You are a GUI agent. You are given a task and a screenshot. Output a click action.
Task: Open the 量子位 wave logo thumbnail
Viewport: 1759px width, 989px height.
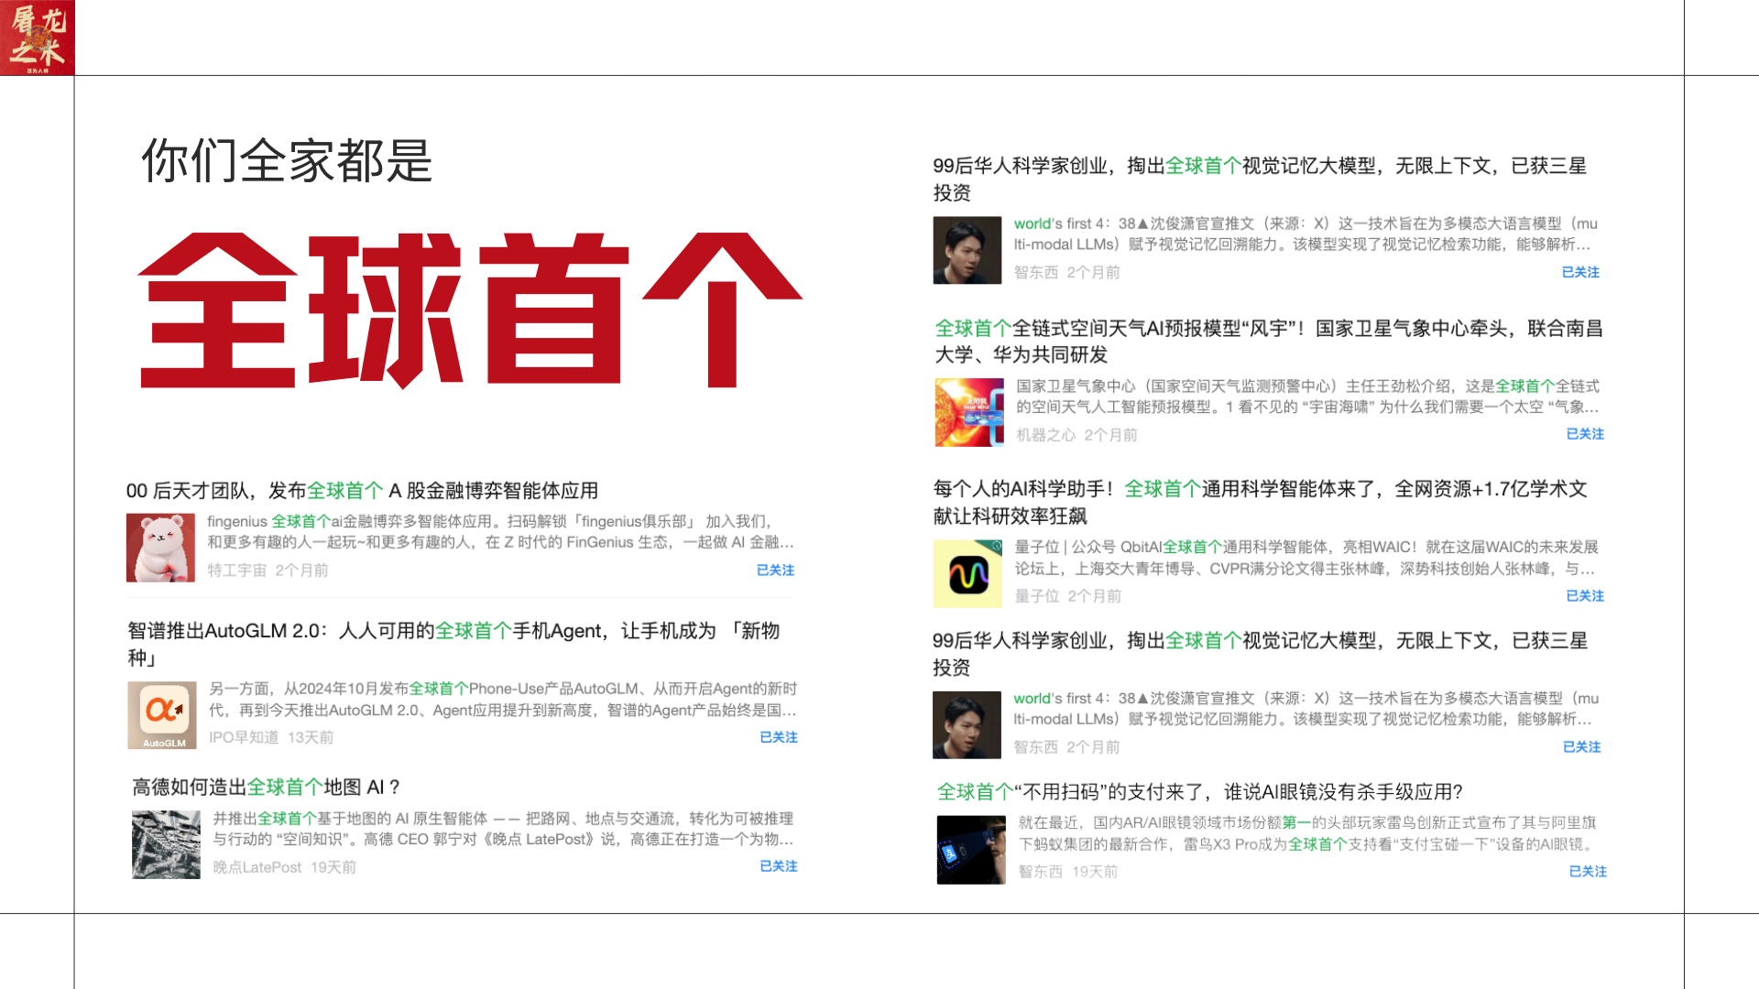pyautogui.click(x=967, y=574)
